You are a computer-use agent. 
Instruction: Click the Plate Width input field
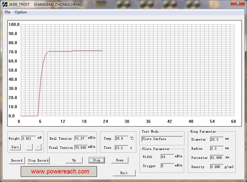coord(167,157)
